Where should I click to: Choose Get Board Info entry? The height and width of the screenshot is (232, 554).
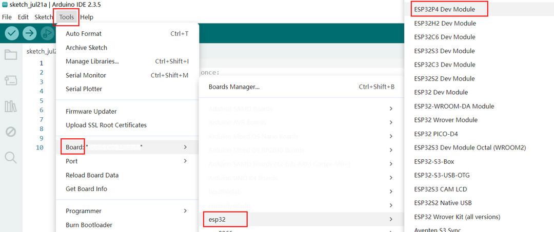point(127,188)
